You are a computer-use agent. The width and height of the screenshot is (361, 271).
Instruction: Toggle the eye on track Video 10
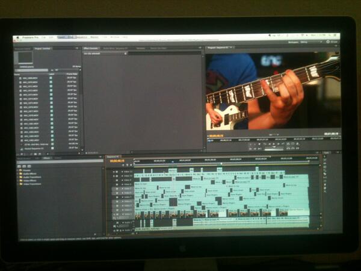coord(114,176)
